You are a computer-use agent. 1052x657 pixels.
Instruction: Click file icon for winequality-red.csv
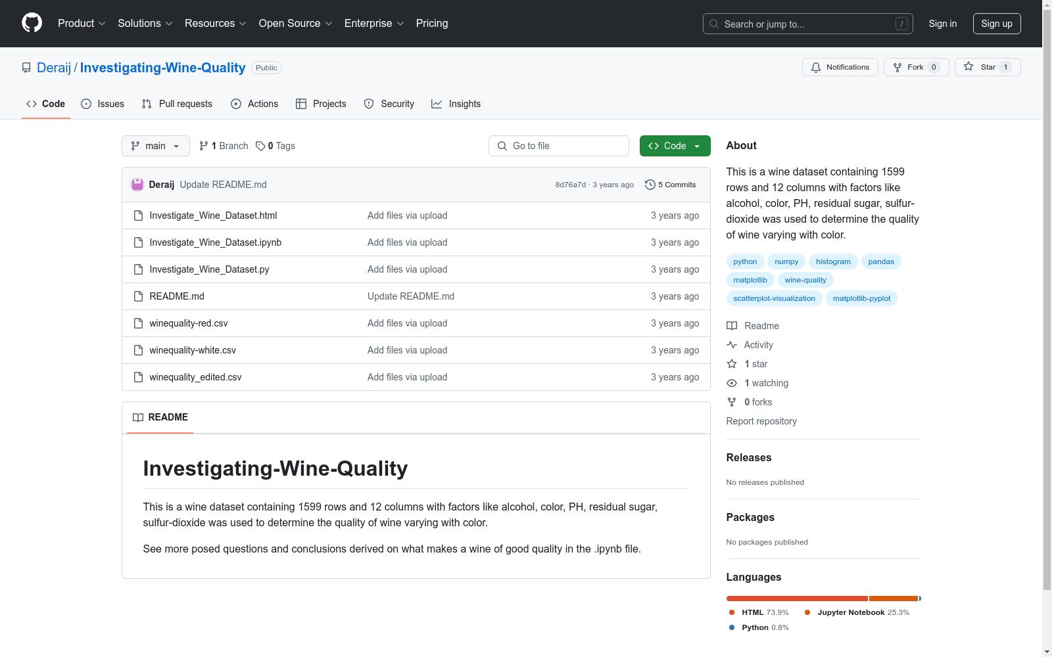(x=138, y=323)
